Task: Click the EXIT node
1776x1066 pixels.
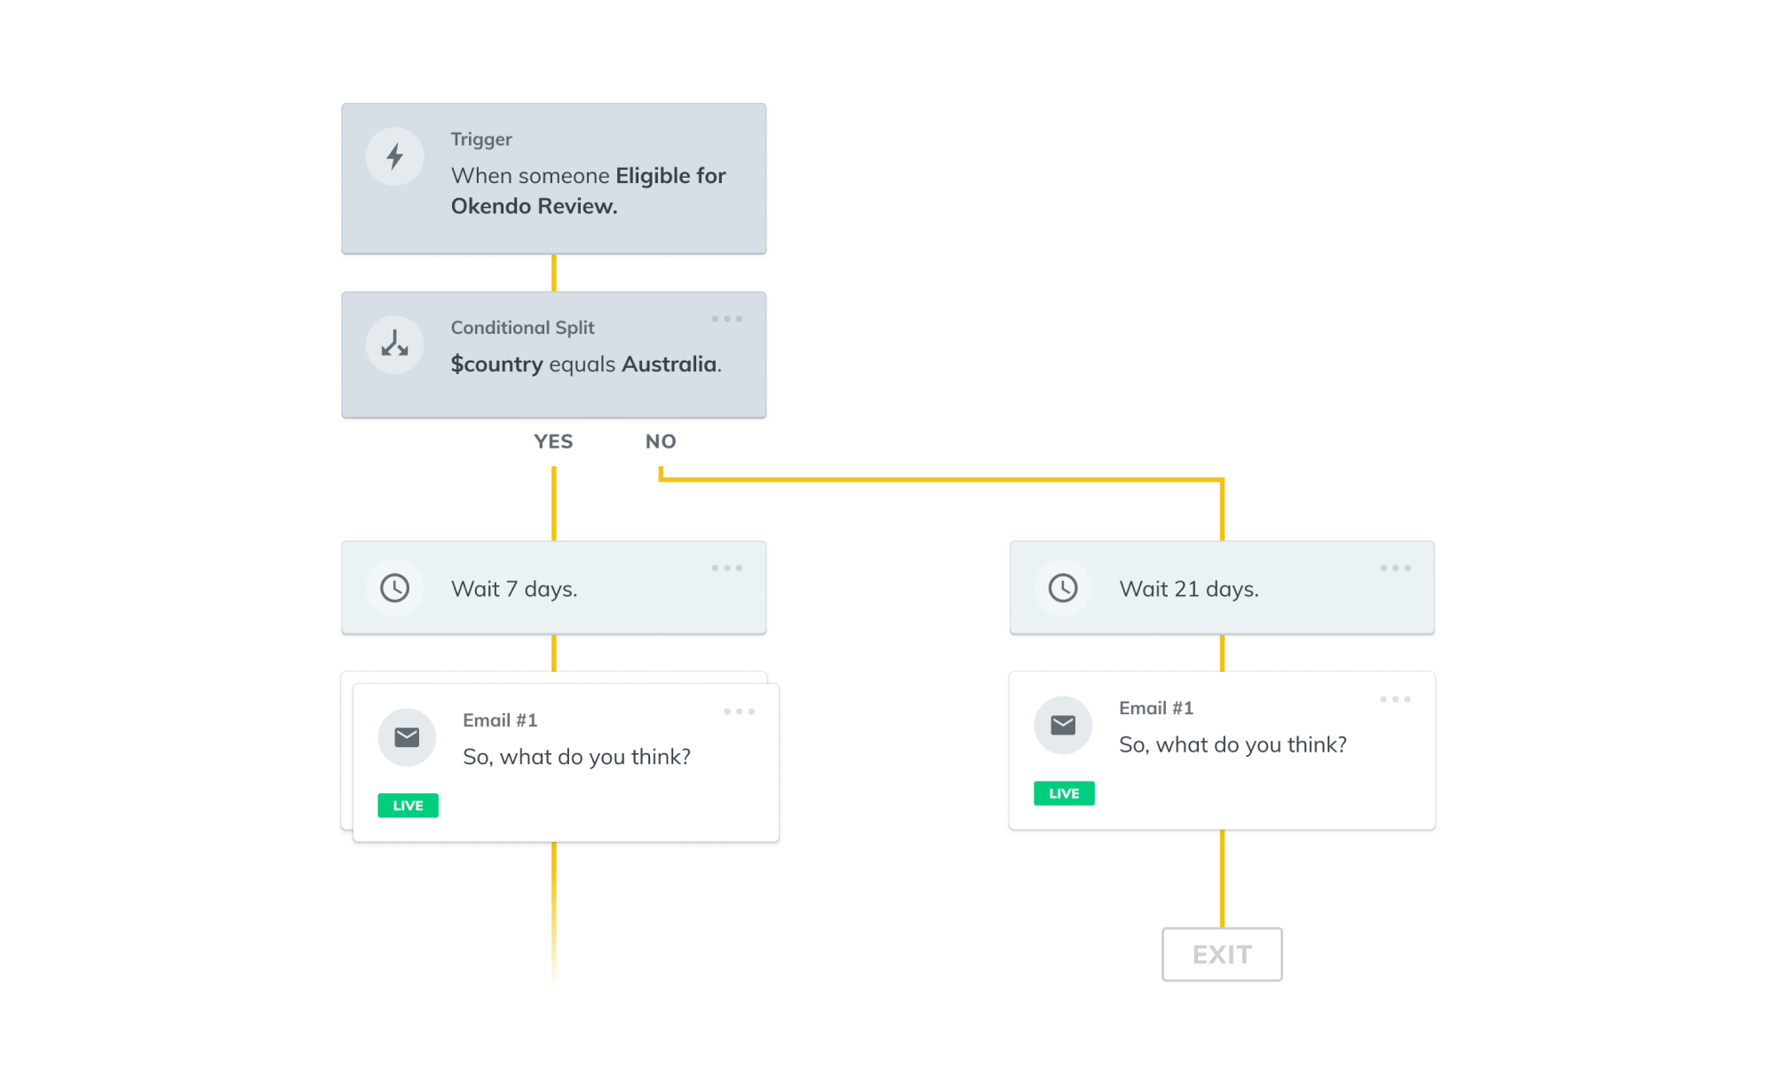Action: tap(1222, 954)
